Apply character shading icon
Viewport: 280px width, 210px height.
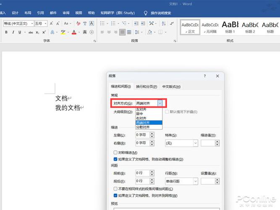(85, 32)
